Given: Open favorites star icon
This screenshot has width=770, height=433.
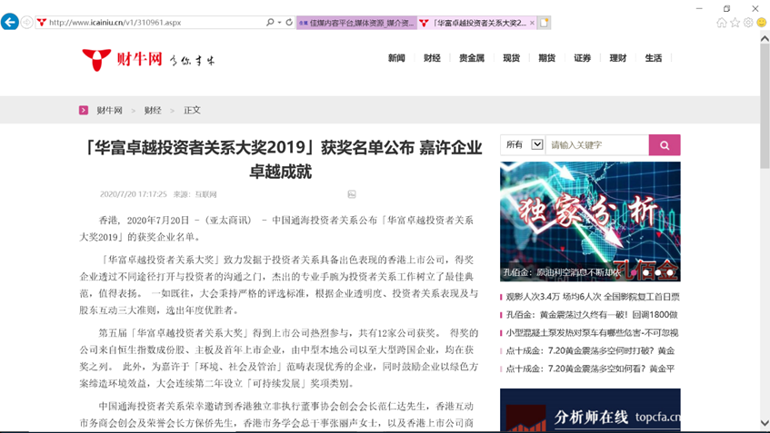Looking at the screenshot, I should pyautogui.click(x=735, y=23).
